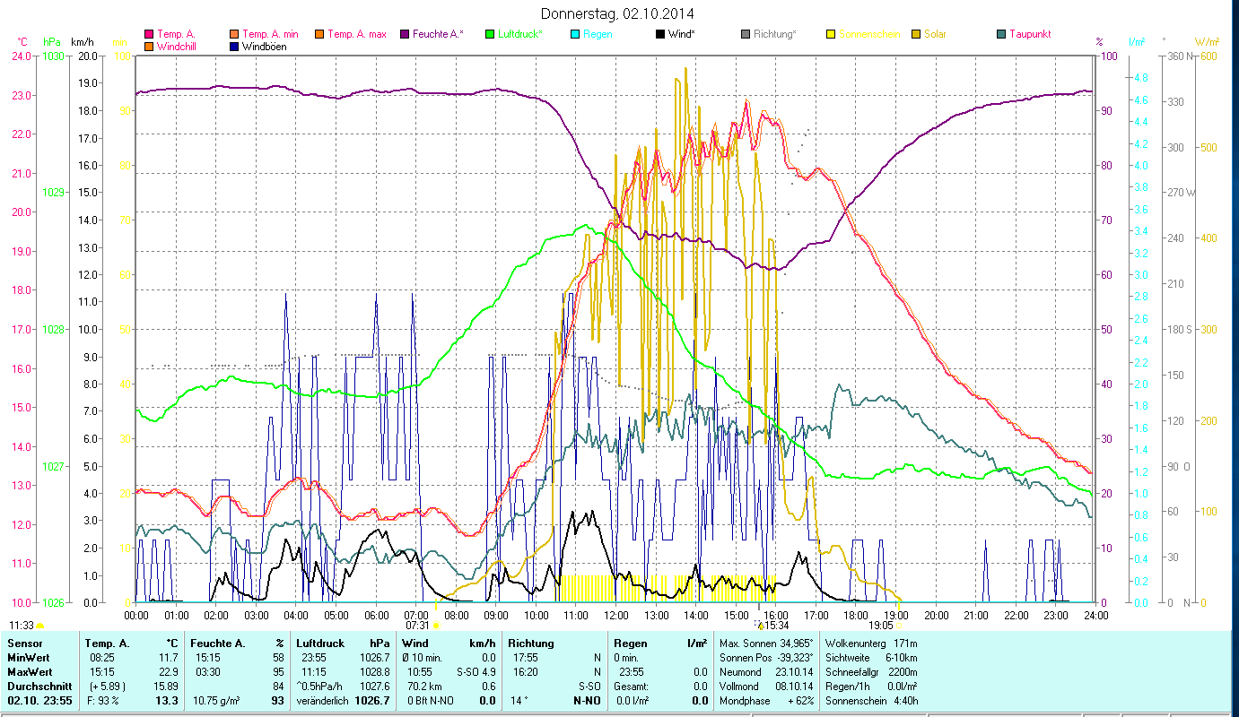This screenshot has width=1239, height=717.
Task: Click the '10.75 g/m³' humidity value
Action: (x=218, y=701)
